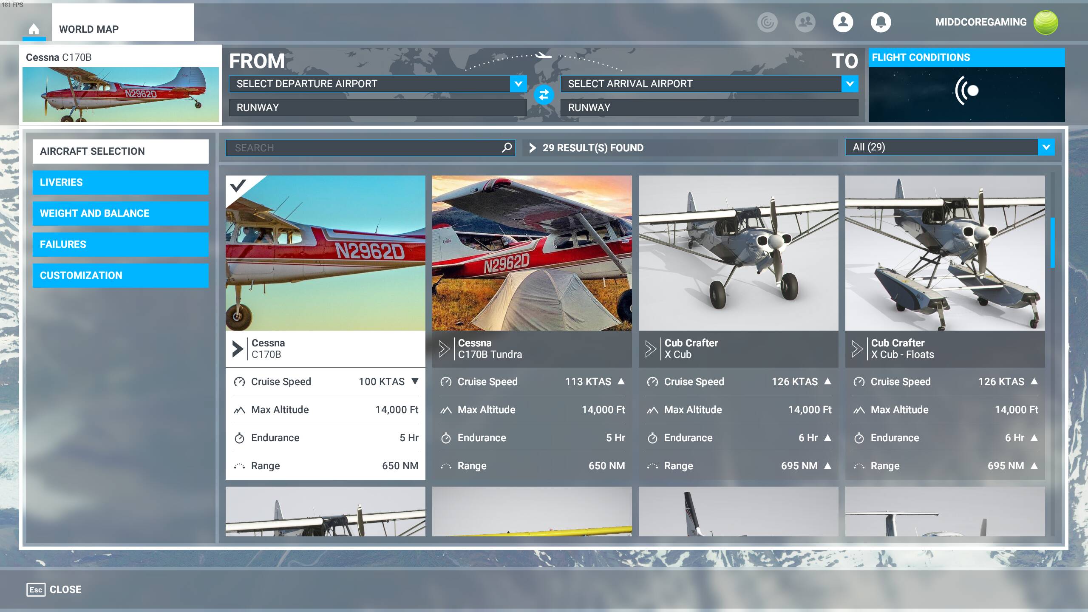
Task: Click the arrow beside Cessna C170B
Action: point(237,349)
